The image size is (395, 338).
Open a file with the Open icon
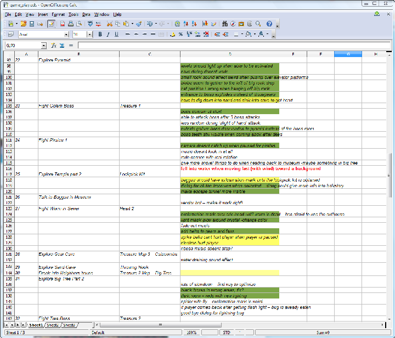click(24, 24)
